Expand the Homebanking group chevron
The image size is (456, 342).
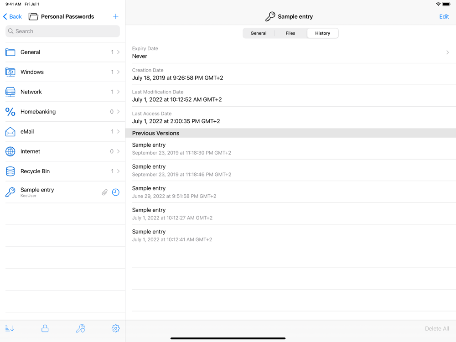119,112
